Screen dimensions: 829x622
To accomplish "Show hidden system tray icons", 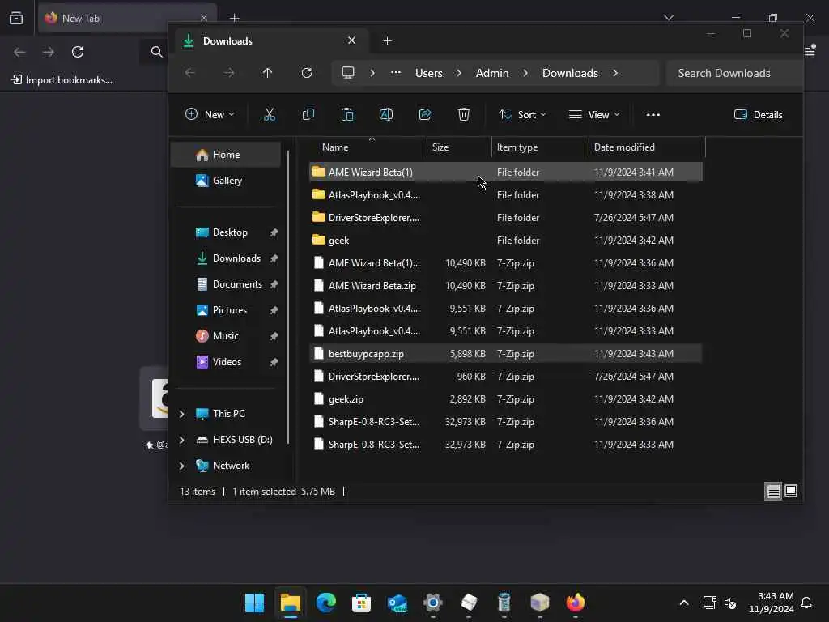I will click(x=683, y=603).
